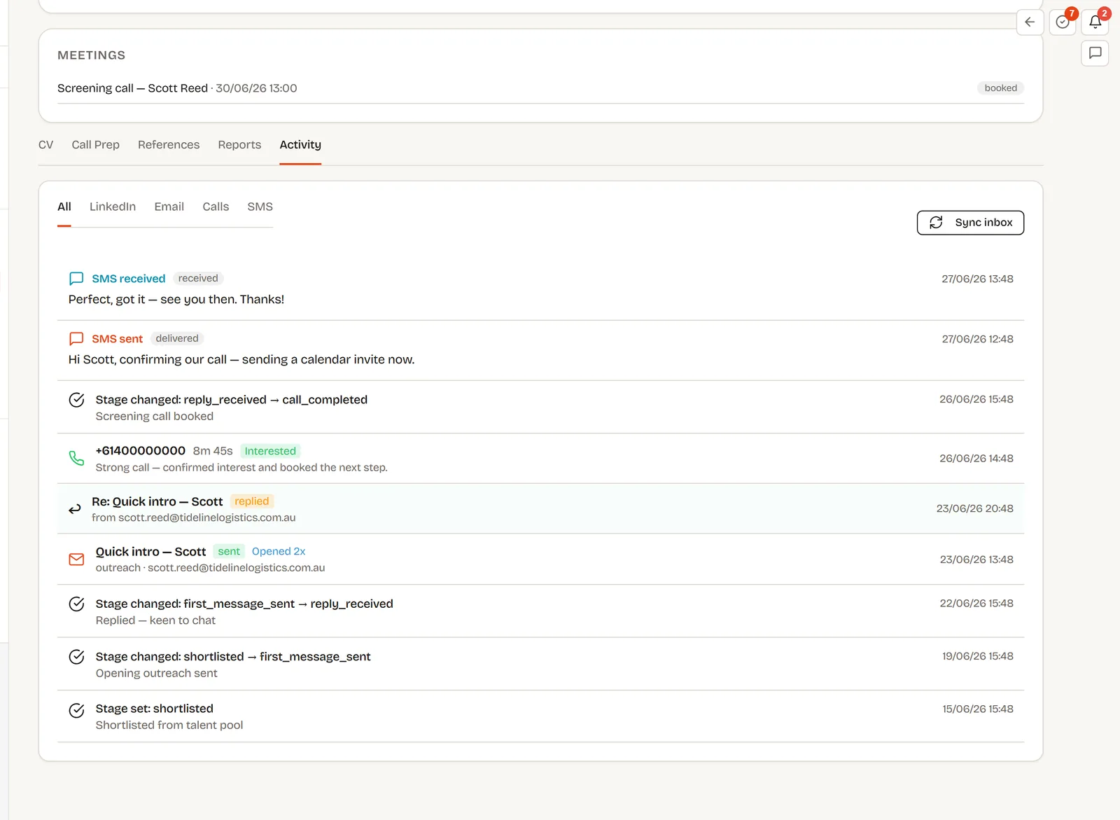Click the 'Screening call booked' note
Image resolution: width=1120 pixels, height=820 pixels.
155,417
